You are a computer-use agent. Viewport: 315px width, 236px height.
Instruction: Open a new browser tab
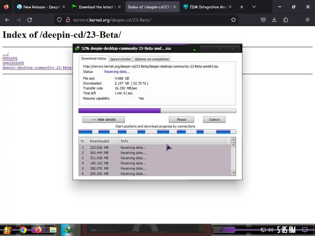pos(241,7)
